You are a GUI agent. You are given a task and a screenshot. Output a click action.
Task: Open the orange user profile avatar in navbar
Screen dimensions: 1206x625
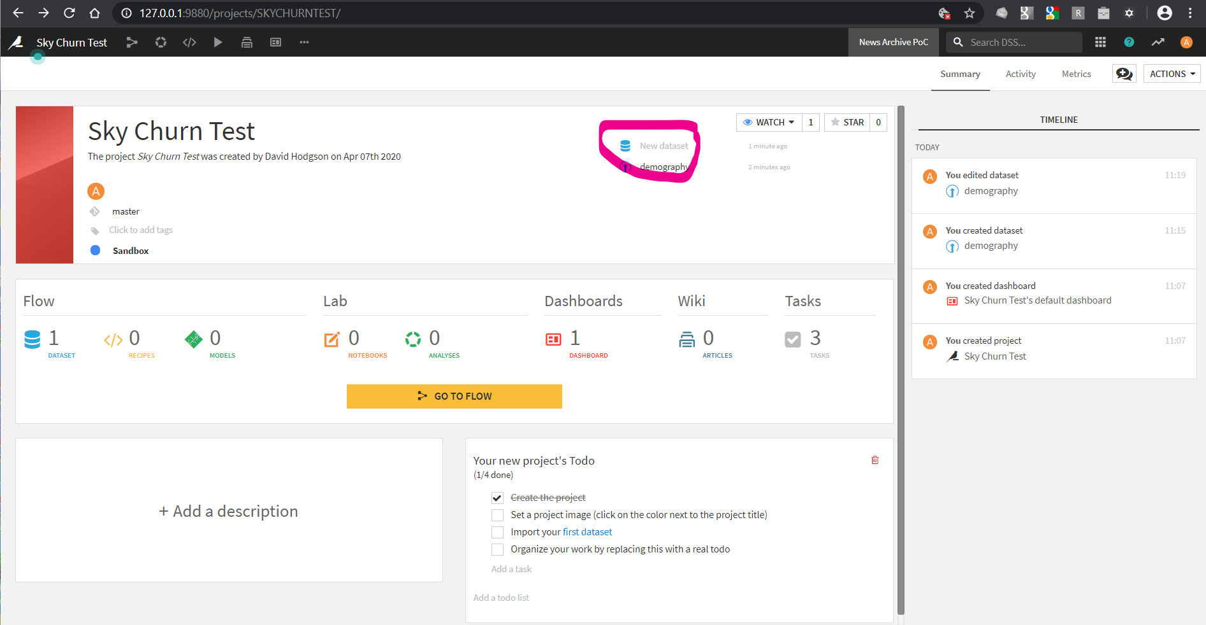(x=1186, y=42)
